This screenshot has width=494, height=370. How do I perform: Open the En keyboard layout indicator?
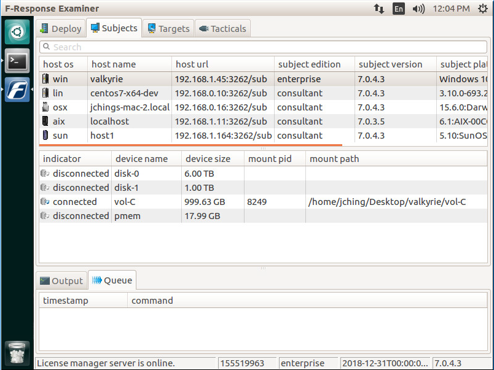coord(399,9)
